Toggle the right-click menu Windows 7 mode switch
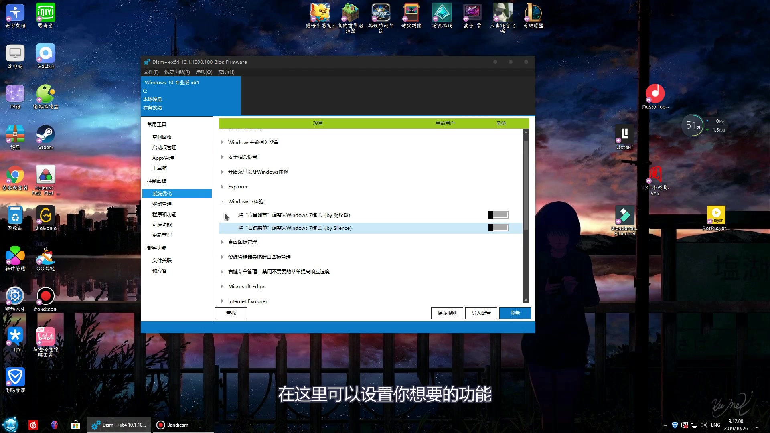770x433 pixels. (x=498, y=228)
